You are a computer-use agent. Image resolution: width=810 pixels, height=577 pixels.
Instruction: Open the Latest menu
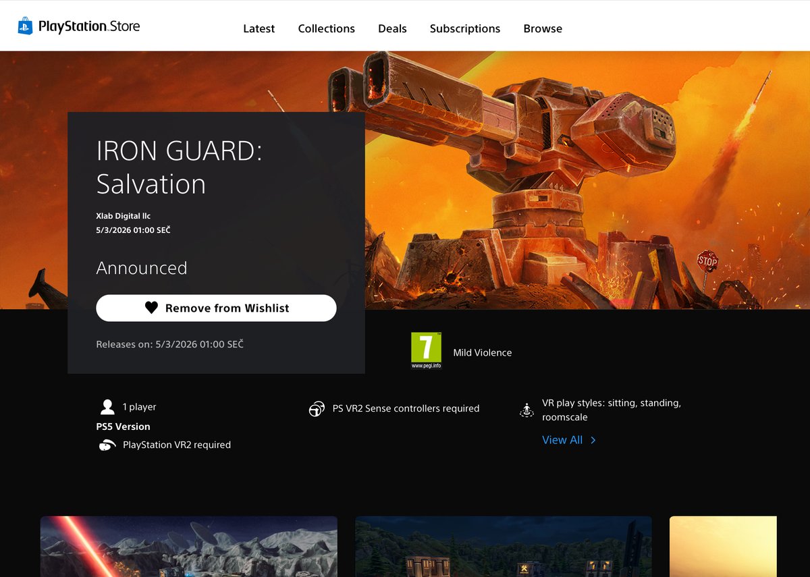point(259,28)
